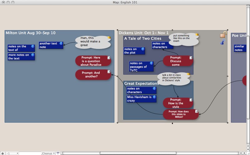Select 'notes on characters' in Great Expectations
This screenshot has height=155, width=250.
[142, 90]
